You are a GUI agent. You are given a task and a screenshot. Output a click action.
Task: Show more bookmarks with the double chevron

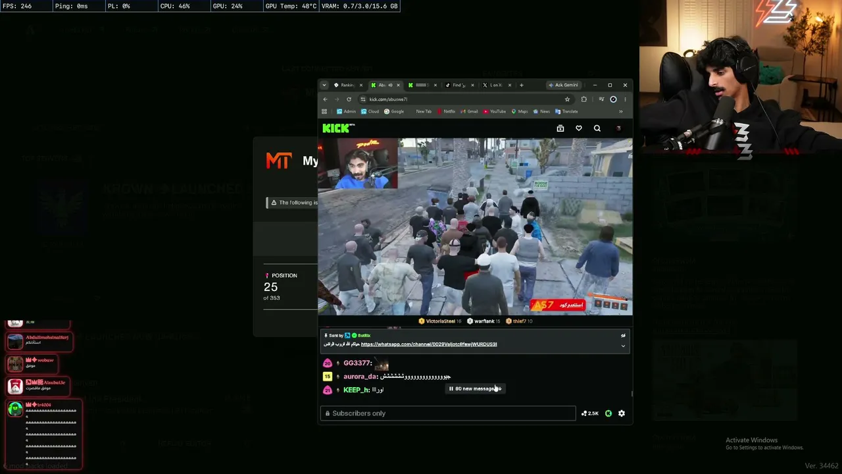point(620,111)
